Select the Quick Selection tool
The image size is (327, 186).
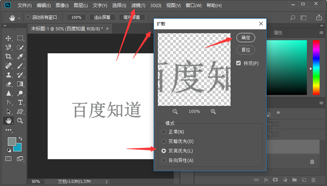20,47
